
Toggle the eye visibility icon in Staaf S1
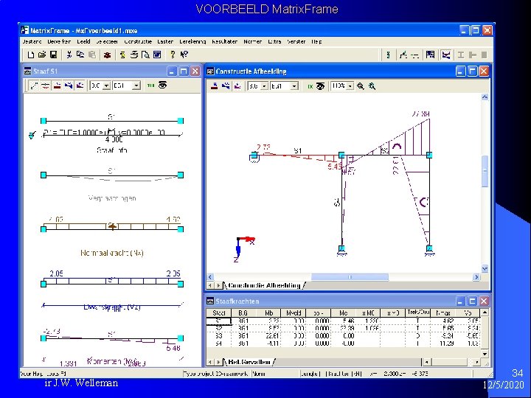point(162,85)
